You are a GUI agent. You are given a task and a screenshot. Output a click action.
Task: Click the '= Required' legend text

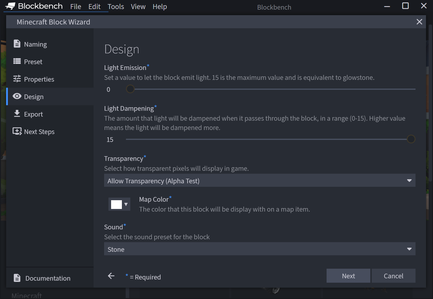pos(145,277)
